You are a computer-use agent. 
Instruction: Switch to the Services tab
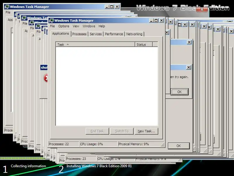tap(96, 34)
